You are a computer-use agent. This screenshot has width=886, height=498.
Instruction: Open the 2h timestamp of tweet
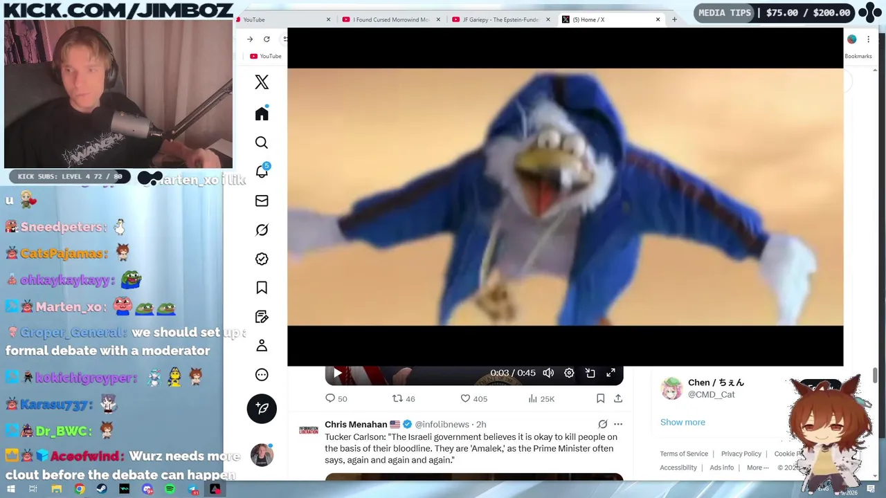(x=481, y=425)
